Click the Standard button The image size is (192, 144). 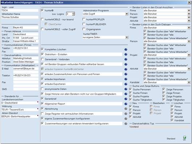(171, 139)
